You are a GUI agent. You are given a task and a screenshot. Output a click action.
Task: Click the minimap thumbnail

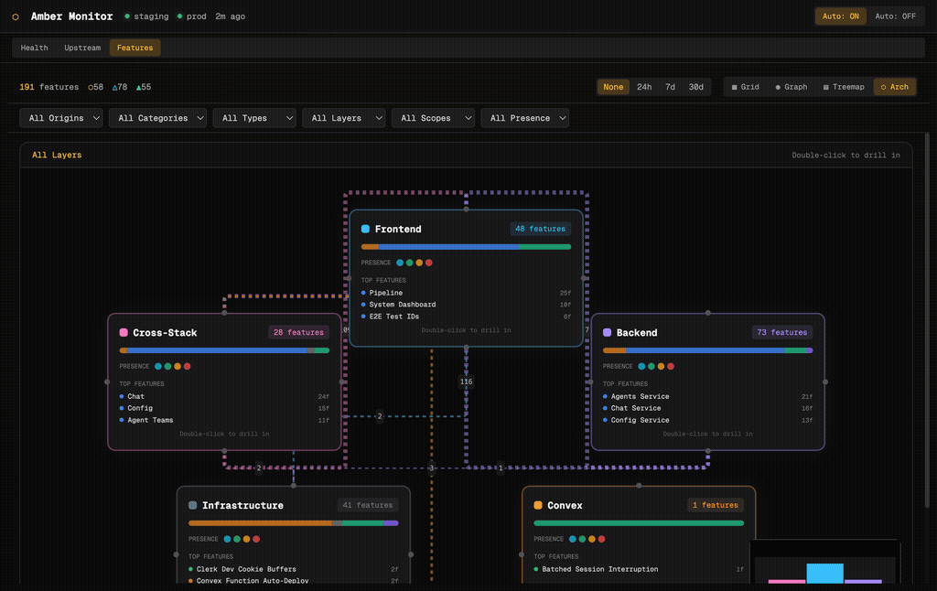[824, 562]
